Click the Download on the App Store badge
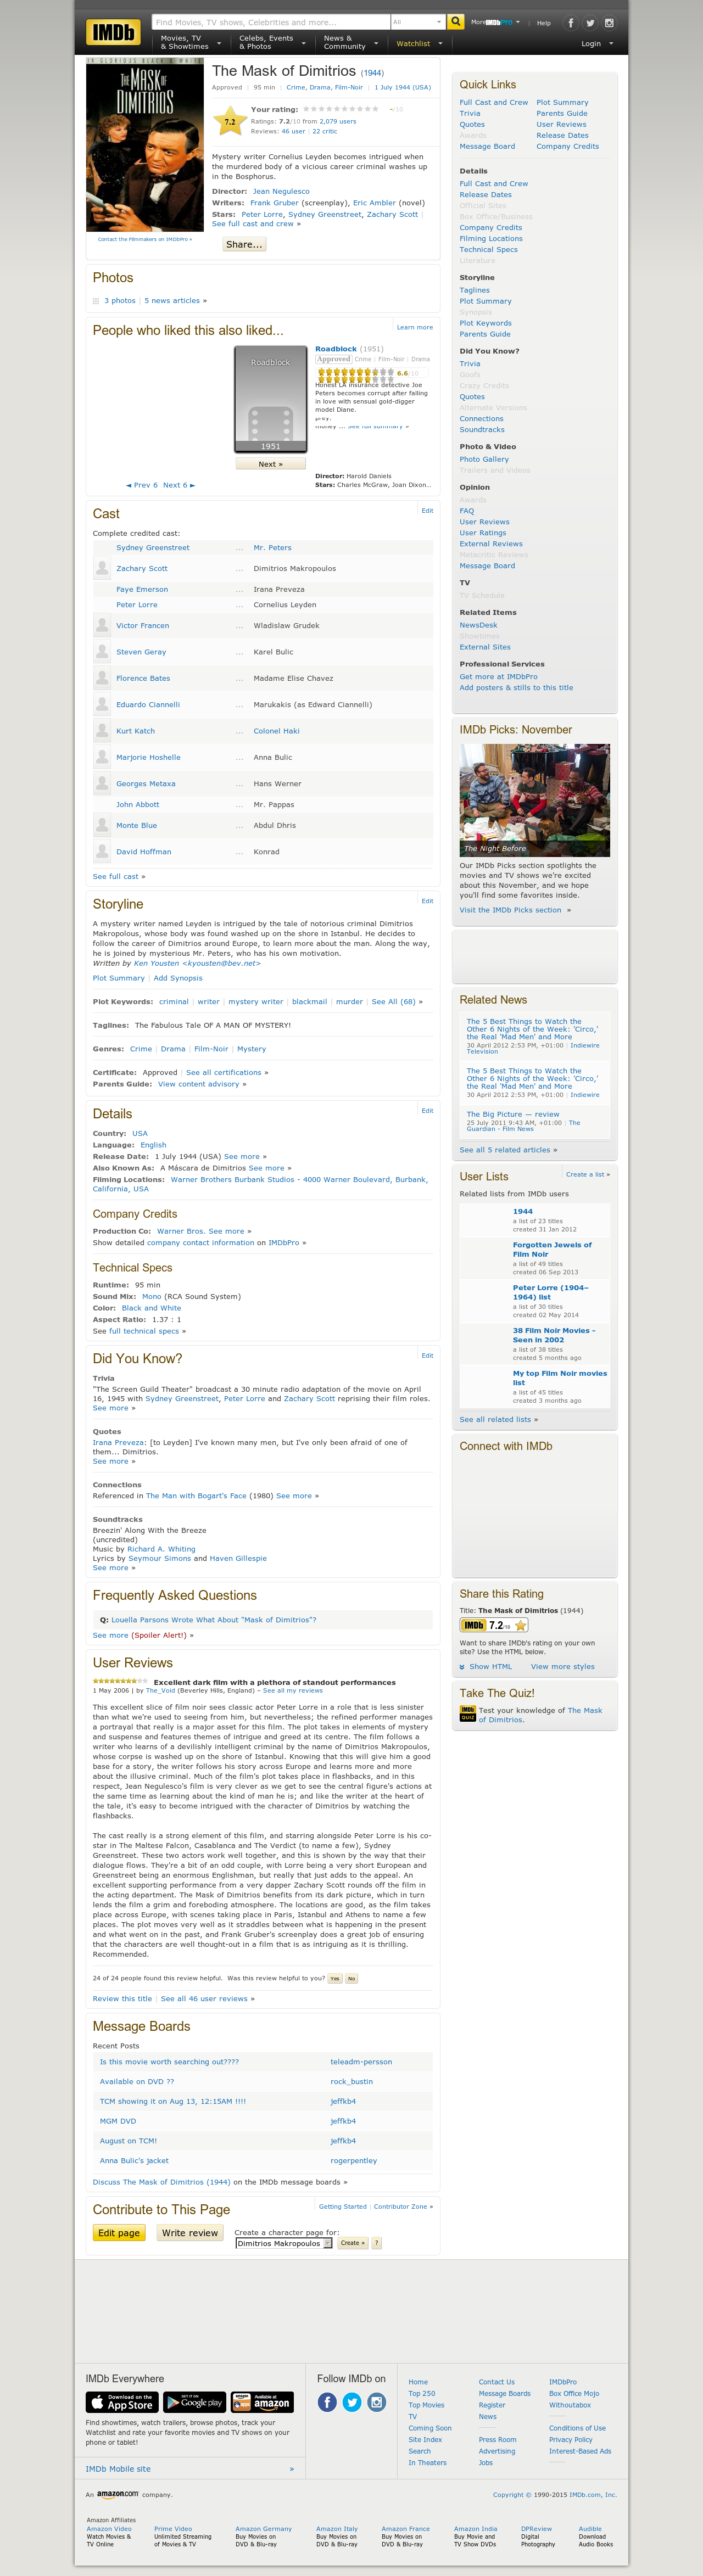The image size is (703, 2576). (x=121, y=2403)
